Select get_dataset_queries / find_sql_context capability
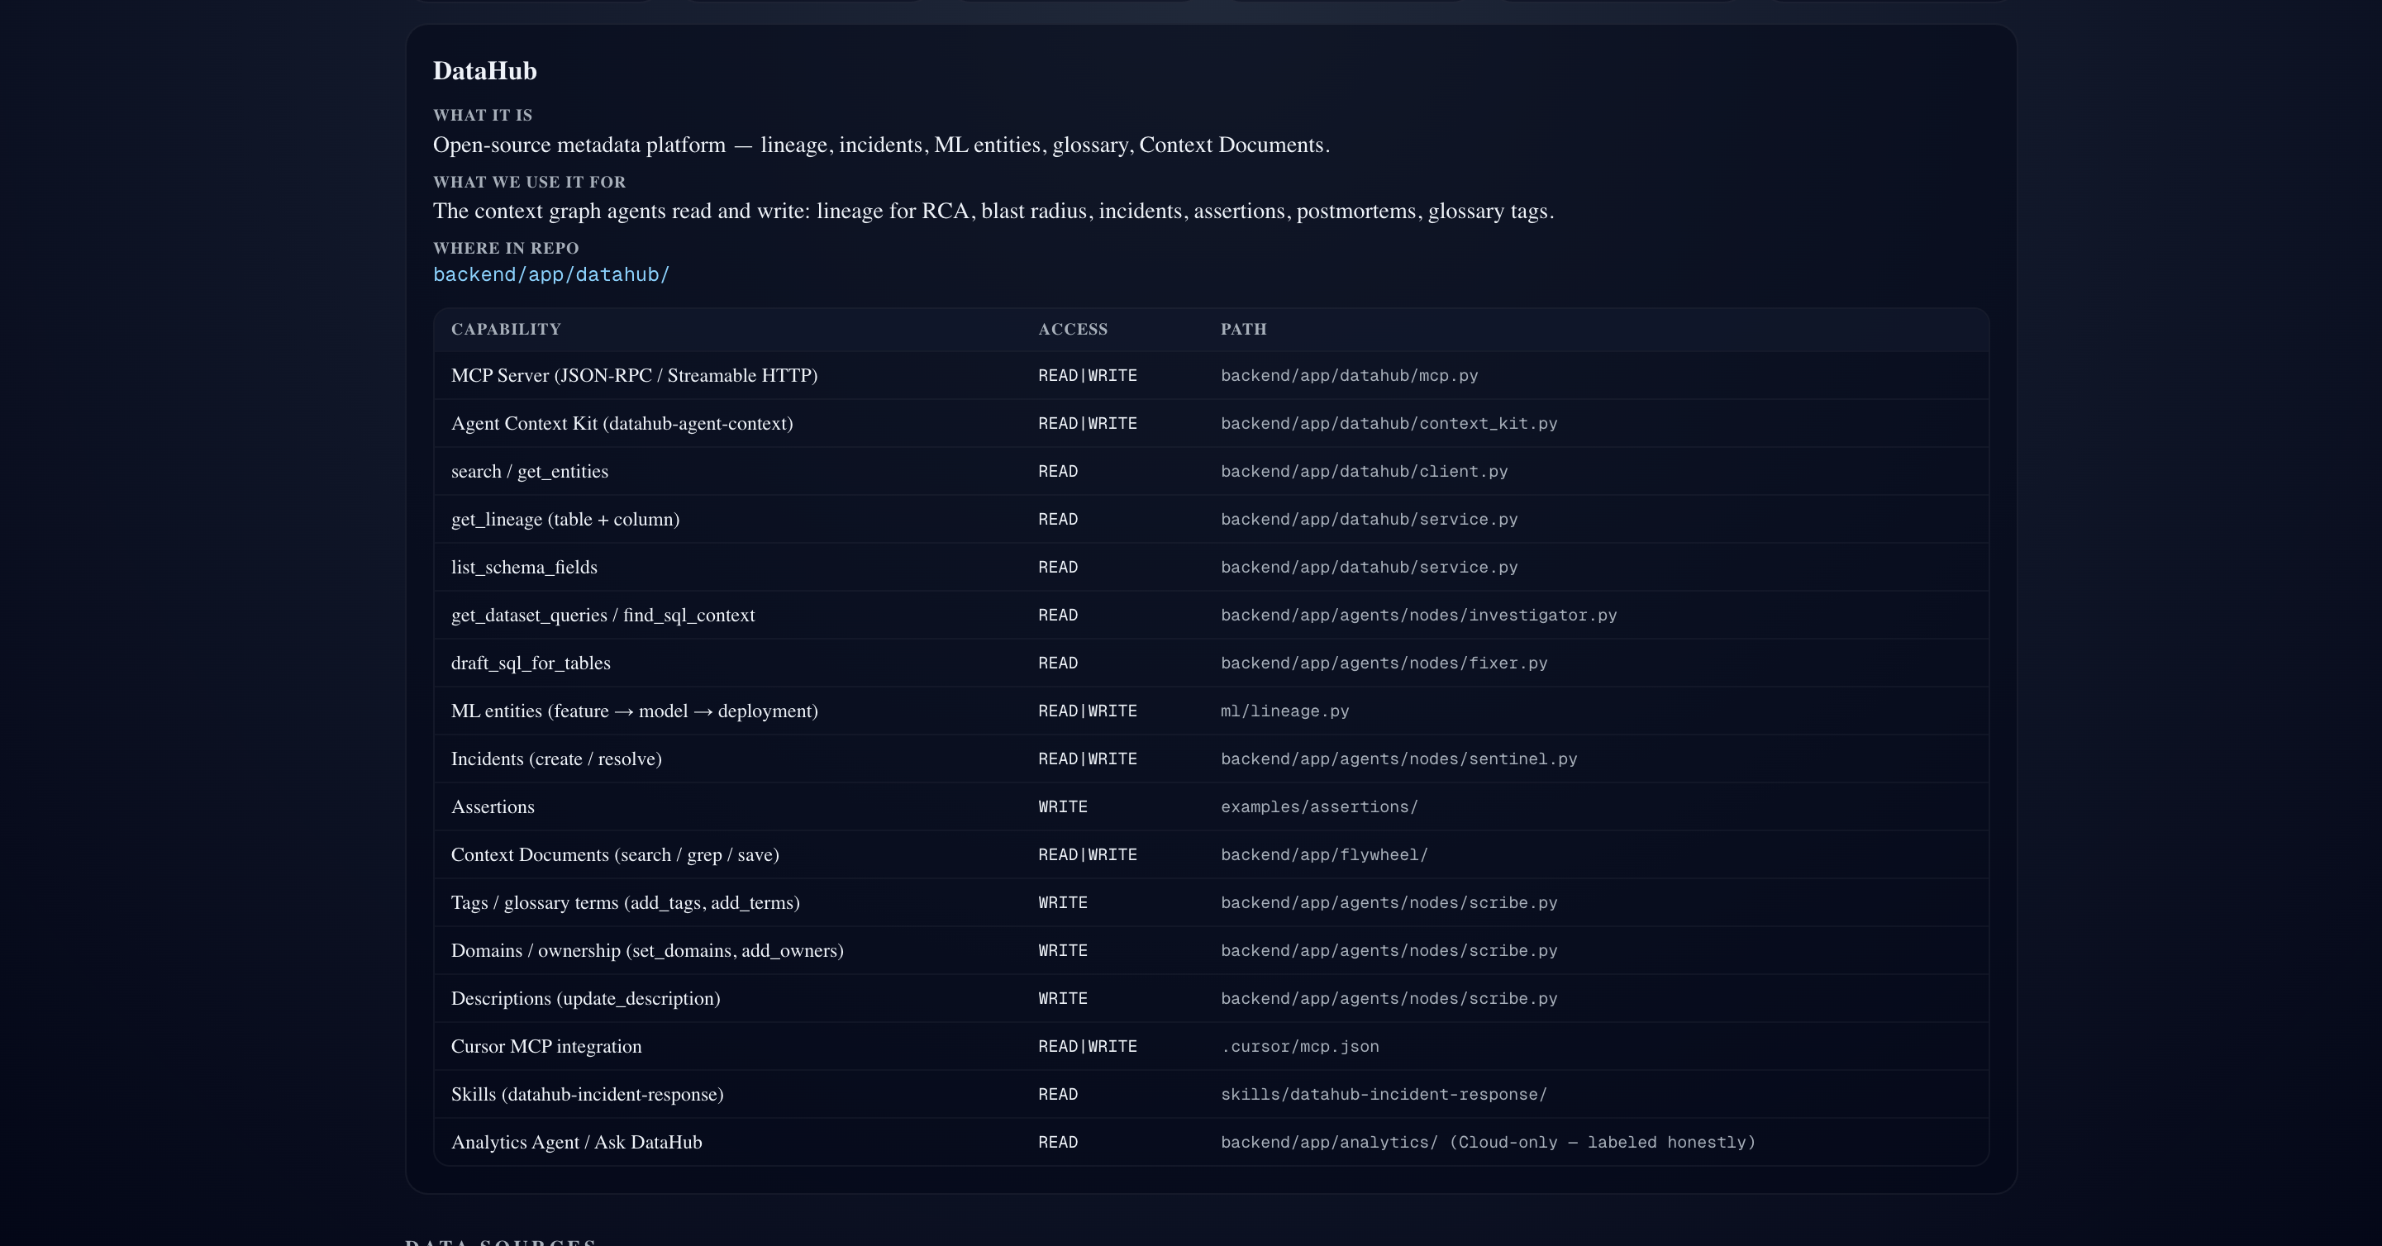 [603, 616]
